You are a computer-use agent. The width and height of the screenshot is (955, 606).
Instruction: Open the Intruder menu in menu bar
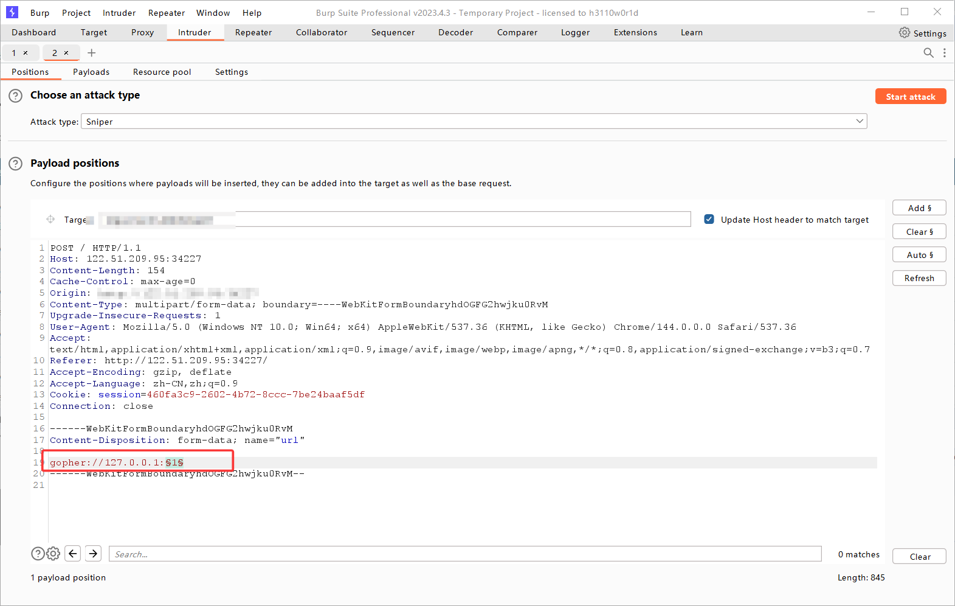tap(119, 13)
